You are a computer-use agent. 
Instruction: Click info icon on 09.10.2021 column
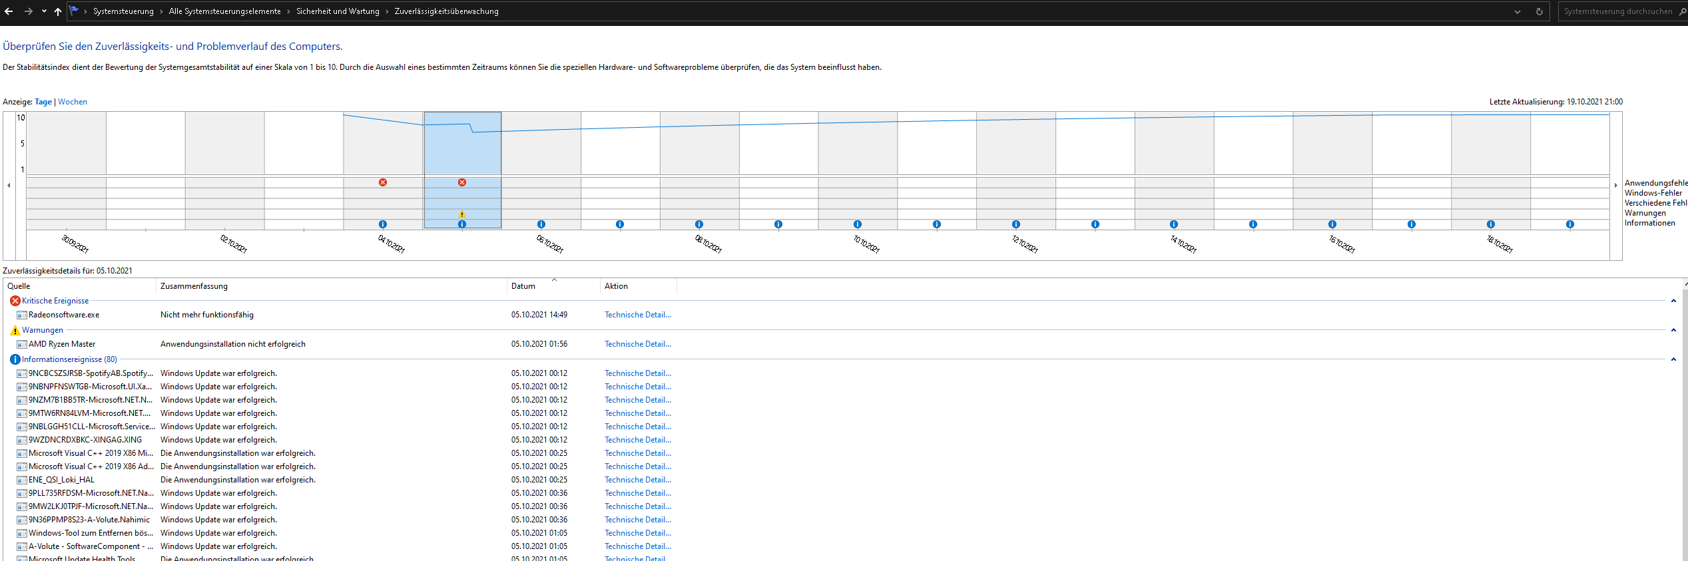tap(778, 224)
